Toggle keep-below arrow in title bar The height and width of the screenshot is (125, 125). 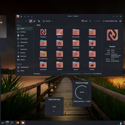coord(28,17)
